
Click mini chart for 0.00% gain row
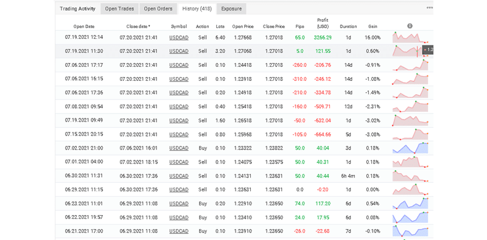click(x=410, y=190)
